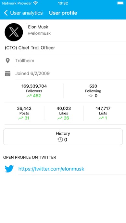
Task: Tap the X profile avatar
Action: pyautogui.click(x=14, y=32)
